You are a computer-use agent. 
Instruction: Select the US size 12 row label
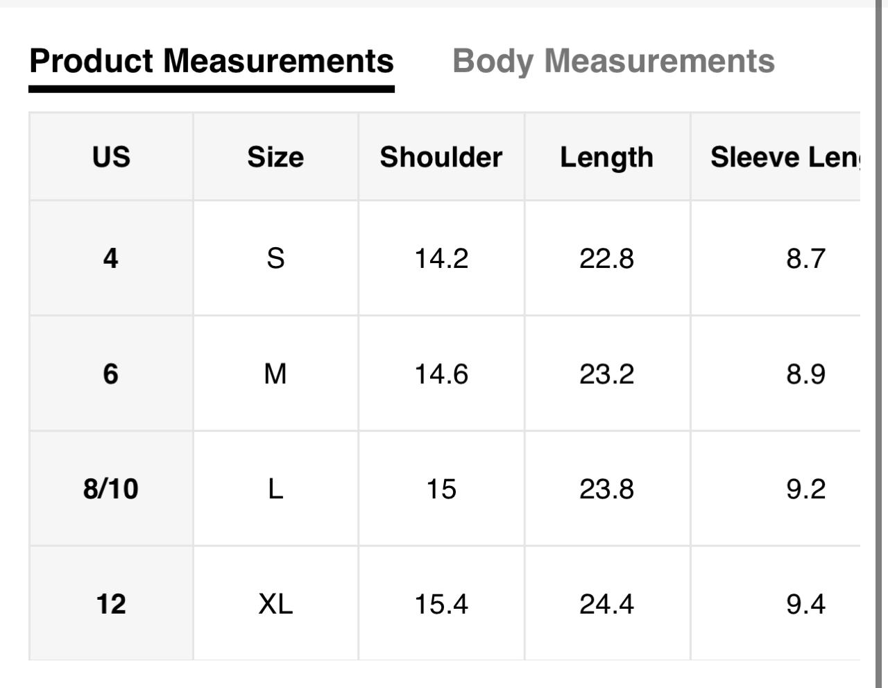pos(111,604)
